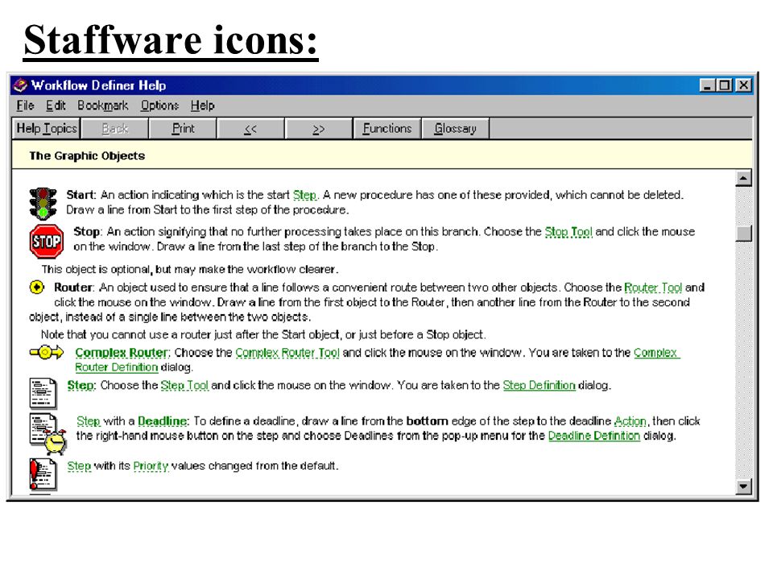Follow the Step link in Start description
Image resolution: width=773 pixels, height=580 pixels.
305,195
